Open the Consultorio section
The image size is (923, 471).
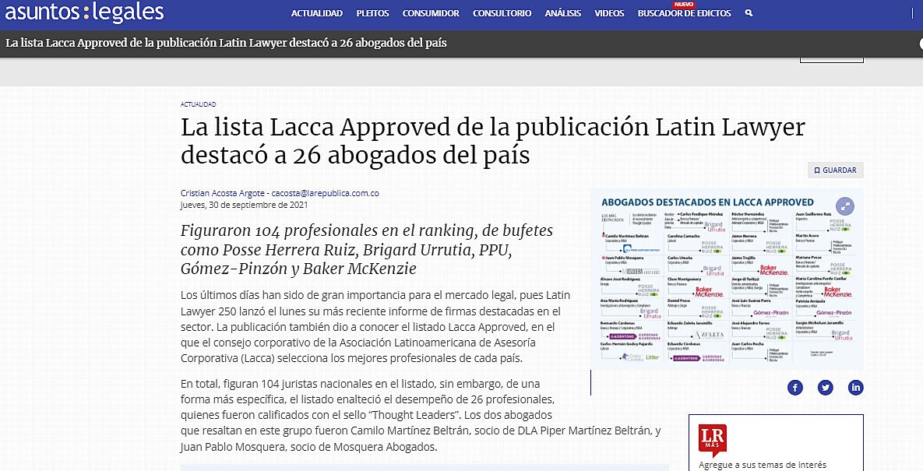pos(502,13)
